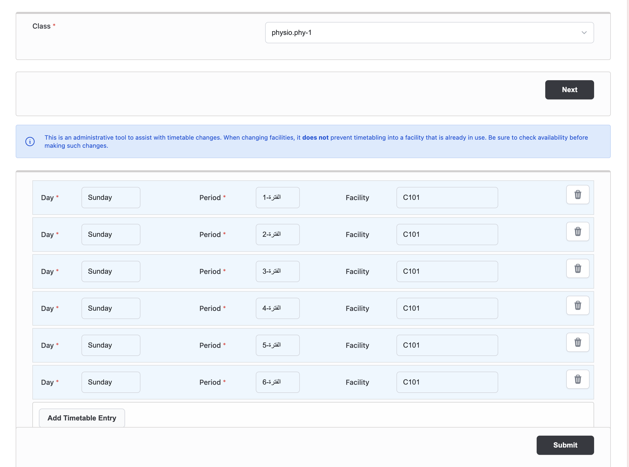Open the Period selector showing 5-الفترة

tap(278, 345)
